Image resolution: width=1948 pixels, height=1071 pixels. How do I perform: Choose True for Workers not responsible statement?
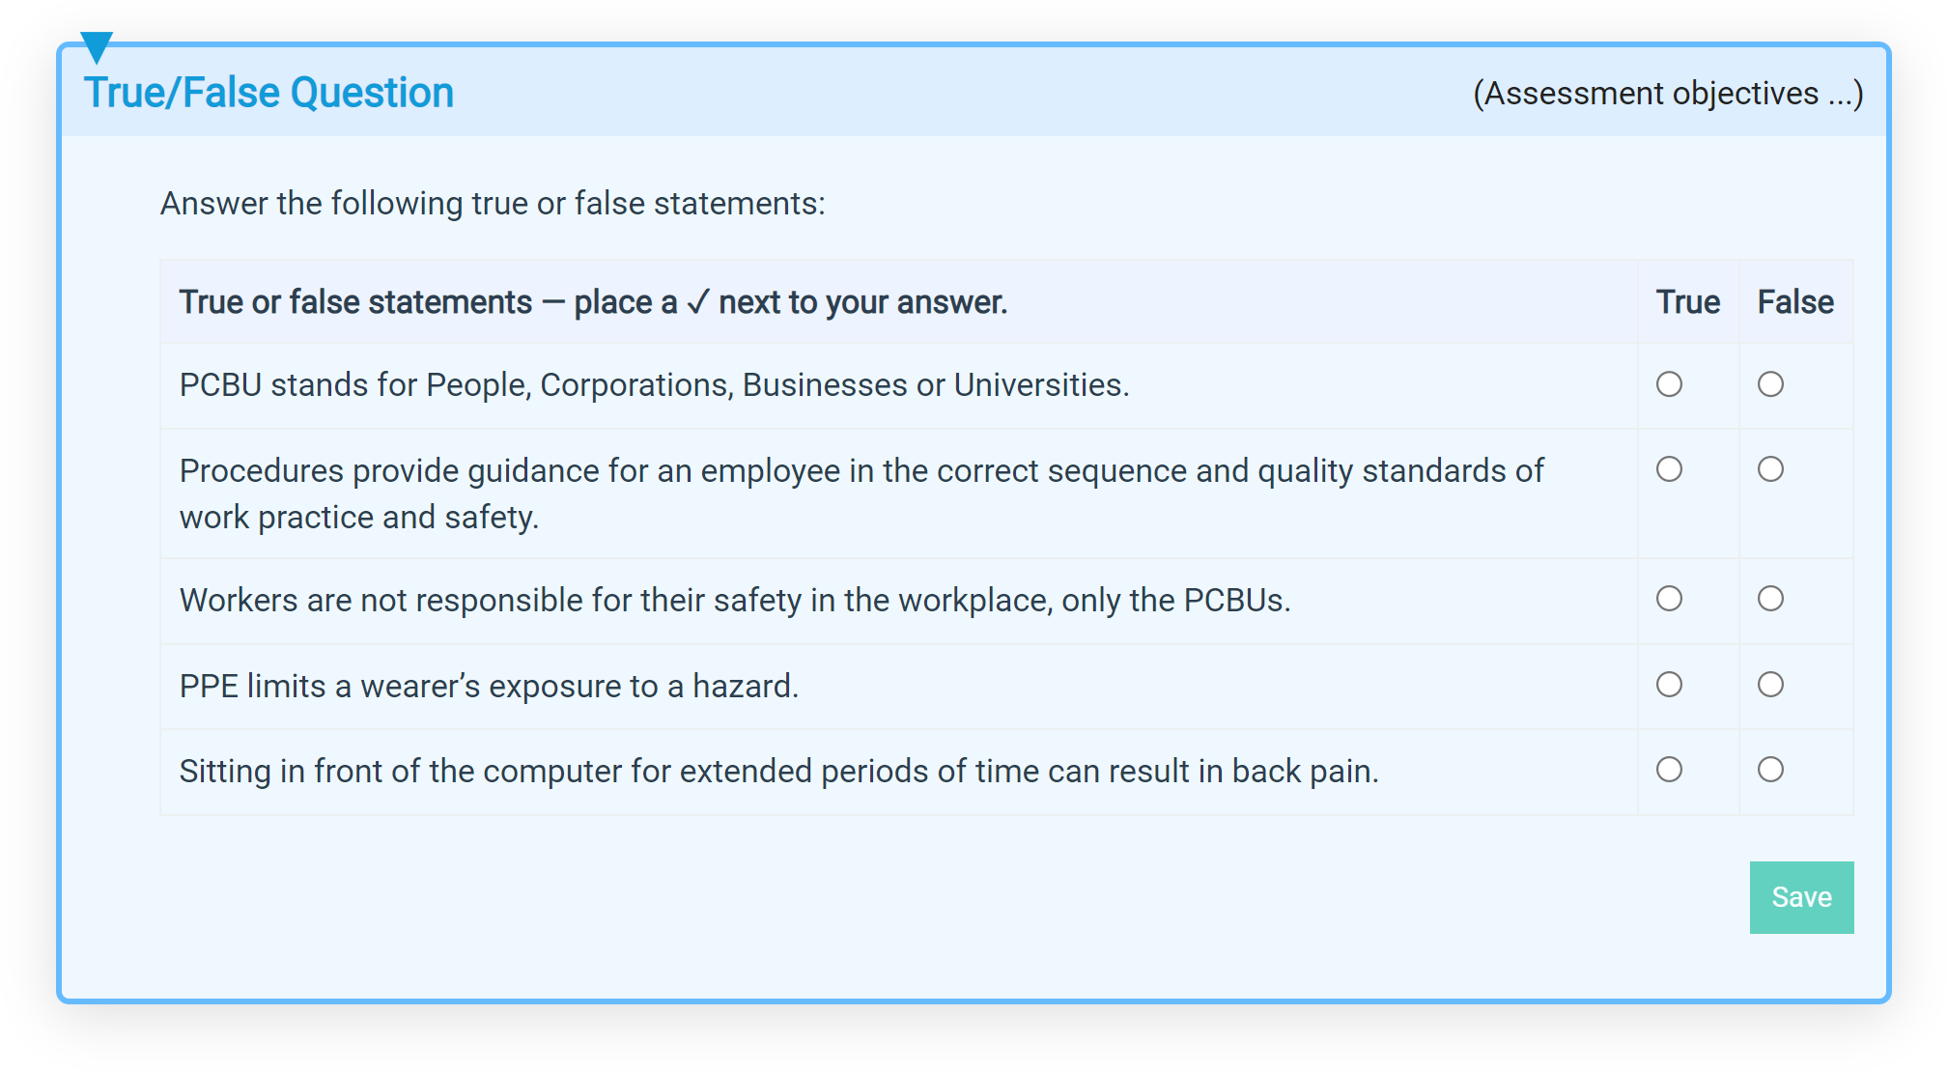coord(1669,599)
